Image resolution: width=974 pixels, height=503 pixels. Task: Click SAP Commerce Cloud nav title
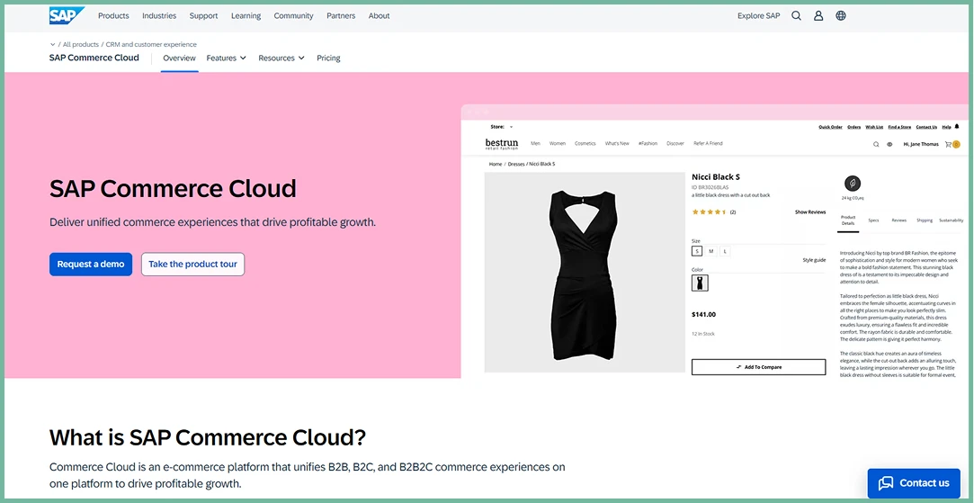(x=94, y=58)
